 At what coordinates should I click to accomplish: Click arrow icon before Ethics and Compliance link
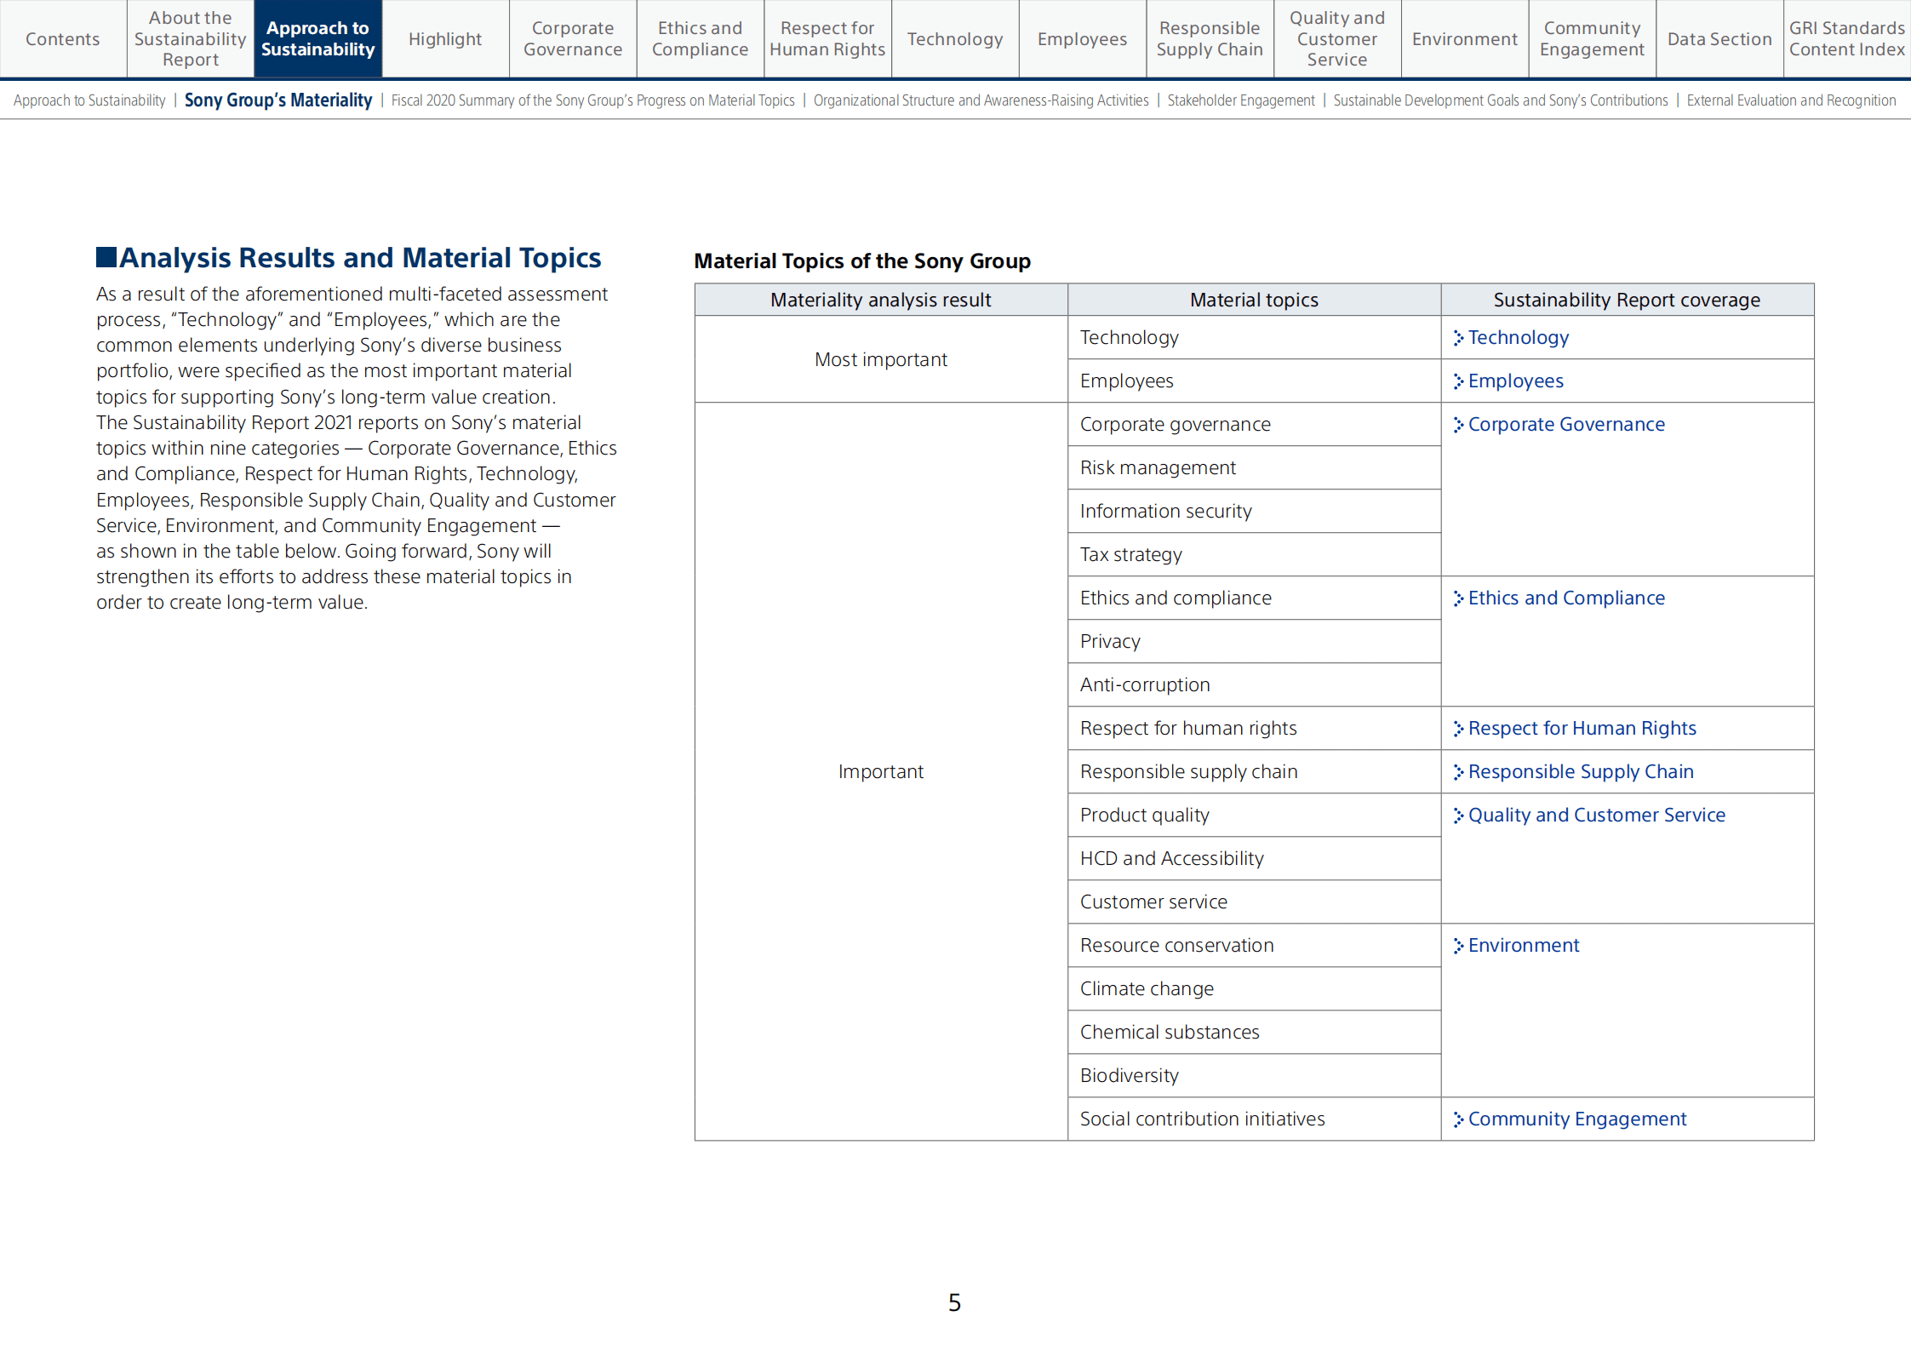1458,598
